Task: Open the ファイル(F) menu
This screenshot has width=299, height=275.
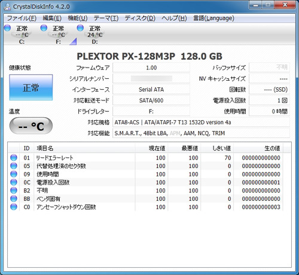Action: tap(22, 19)
